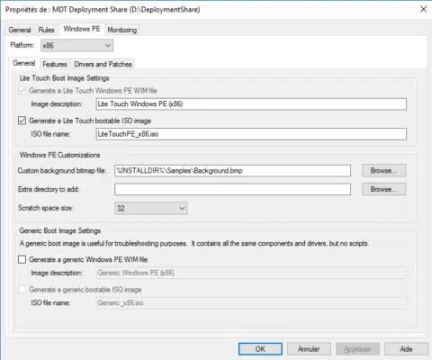Viewport: 432px width, 360px height.
Task: Click the Generate a generic bootable ISO checkbox
Action: pyautogui.click(x=22, y=290)
